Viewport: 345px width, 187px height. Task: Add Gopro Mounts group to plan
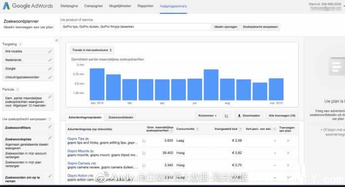tap(288, 153)
